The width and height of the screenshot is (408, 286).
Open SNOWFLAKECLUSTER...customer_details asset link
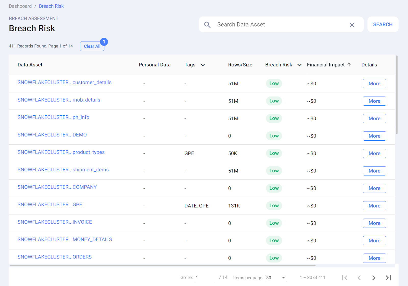[x=65, y=82]
